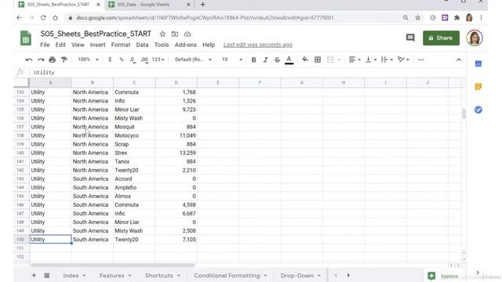Hide the menus with collapse arrow
This screenshot has height=282, width=502.
[x=459, y=60]
